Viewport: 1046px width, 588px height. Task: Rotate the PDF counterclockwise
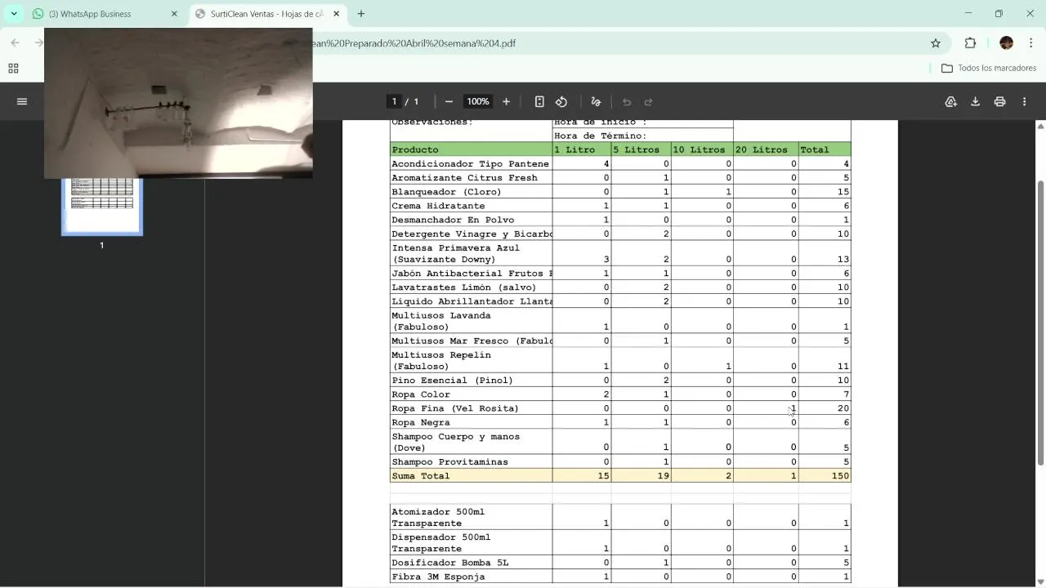pos(561,101)
